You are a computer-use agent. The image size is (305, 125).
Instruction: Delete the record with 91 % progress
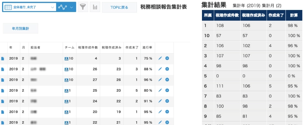(167, 101)
